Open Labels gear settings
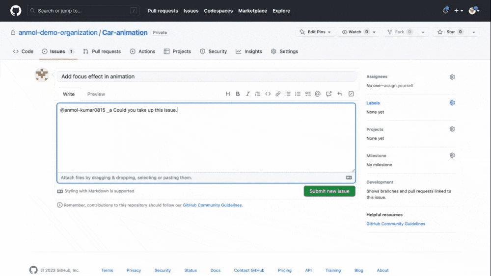491x276 pixels. pyautogui.click(x=452, y=103)
